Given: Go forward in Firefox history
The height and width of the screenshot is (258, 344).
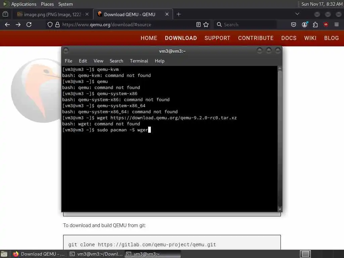Looking at the screenshot, I should coord(18,25).
